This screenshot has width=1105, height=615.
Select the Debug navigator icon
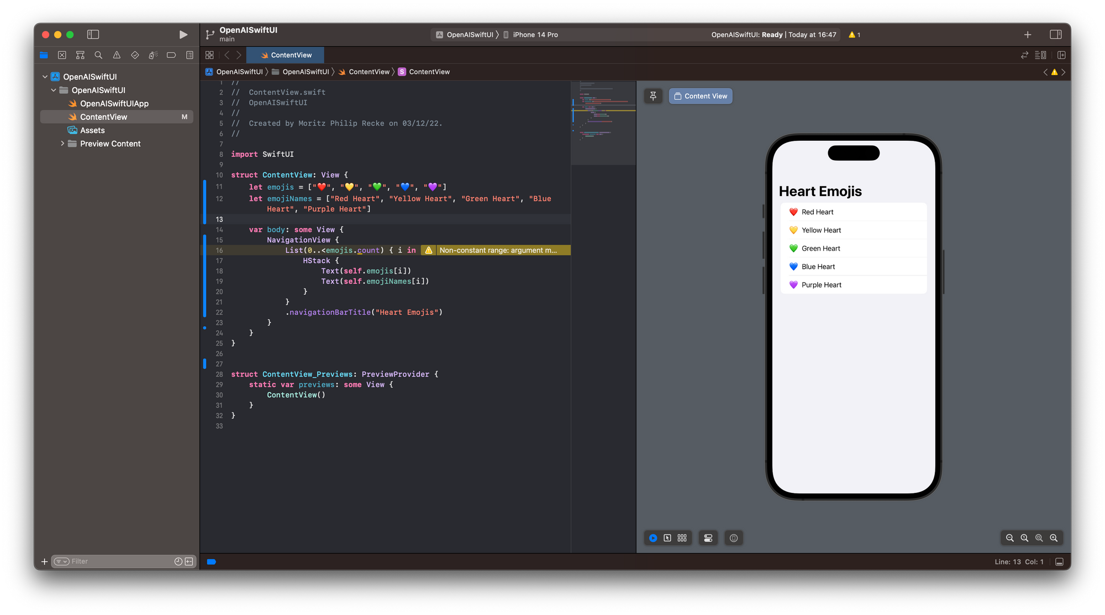153,55
